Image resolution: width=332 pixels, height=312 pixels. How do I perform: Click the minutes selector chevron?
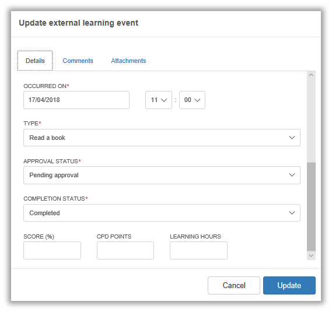(197, 100)
